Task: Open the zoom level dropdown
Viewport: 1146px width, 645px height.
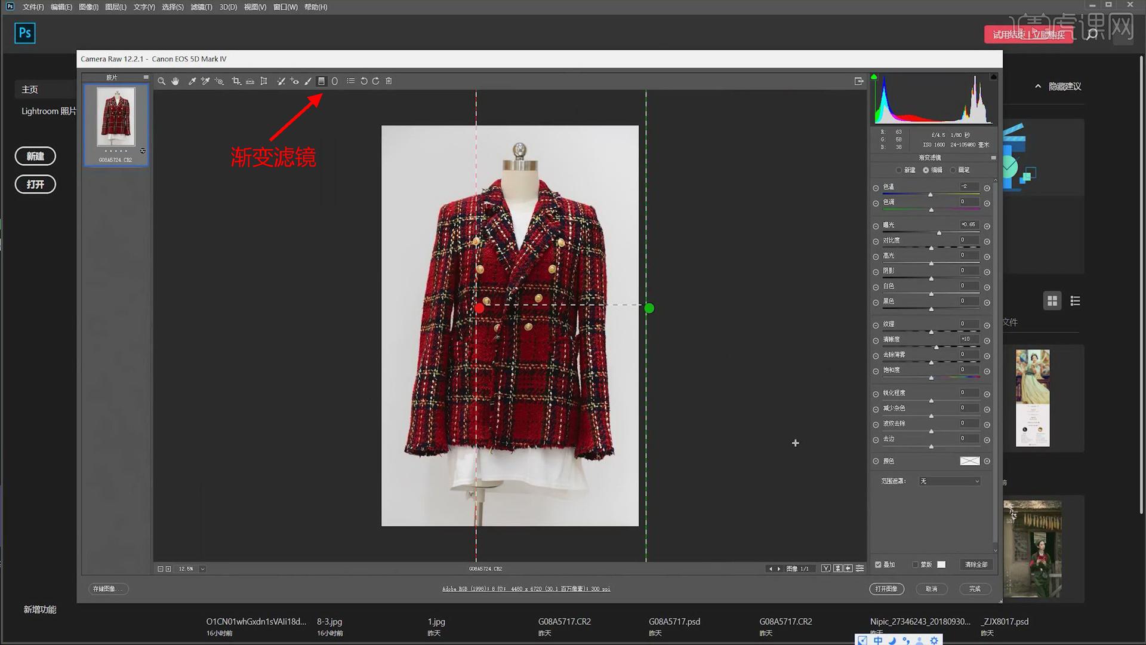Action: (x=202, y=569)
